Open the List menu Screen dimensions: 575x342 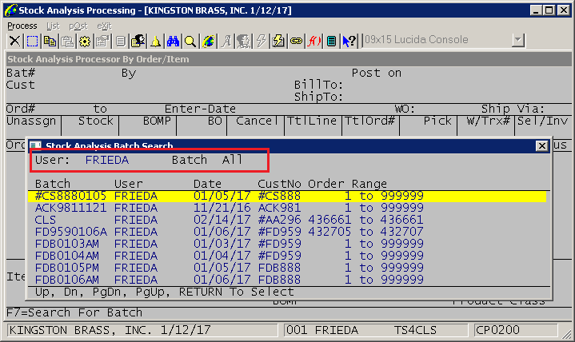click(x=53, y=26)
